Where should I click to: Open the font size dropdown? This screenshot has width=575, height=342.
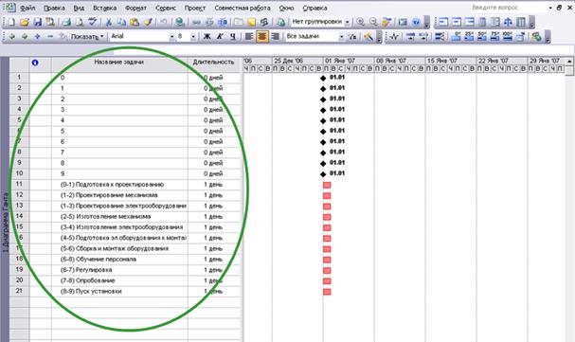193,37
